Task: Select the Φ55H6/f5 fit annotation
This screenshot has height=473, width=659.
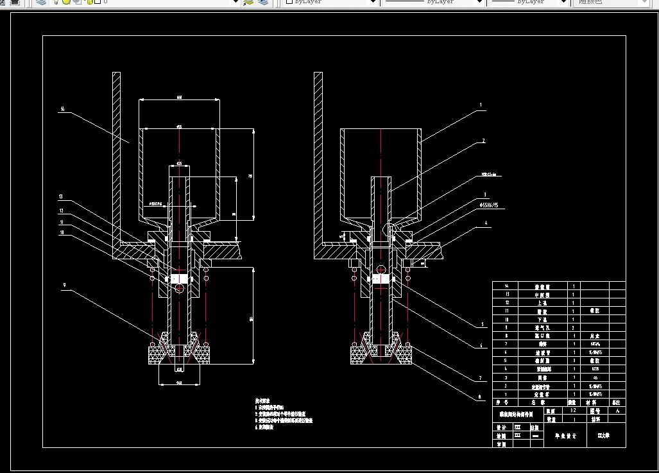Action: pos(489,205)
